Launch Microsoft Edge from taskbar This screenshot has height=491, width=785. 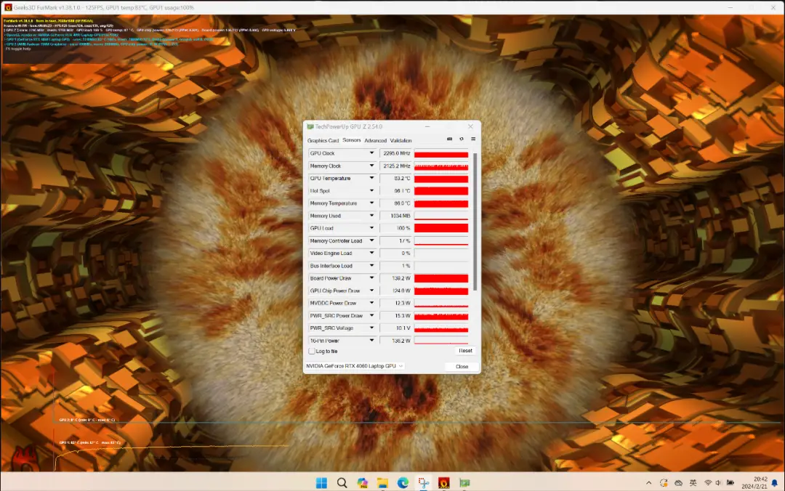[403, 483]
